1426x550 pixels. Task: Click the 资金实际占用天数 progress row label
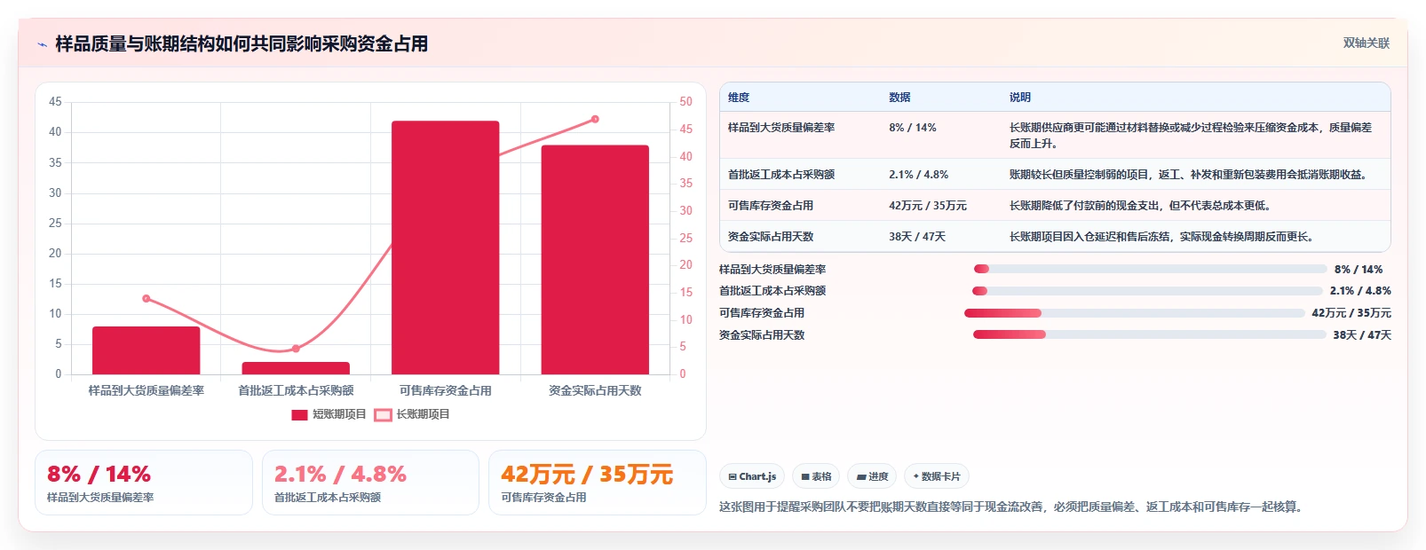tap(762, 335)
